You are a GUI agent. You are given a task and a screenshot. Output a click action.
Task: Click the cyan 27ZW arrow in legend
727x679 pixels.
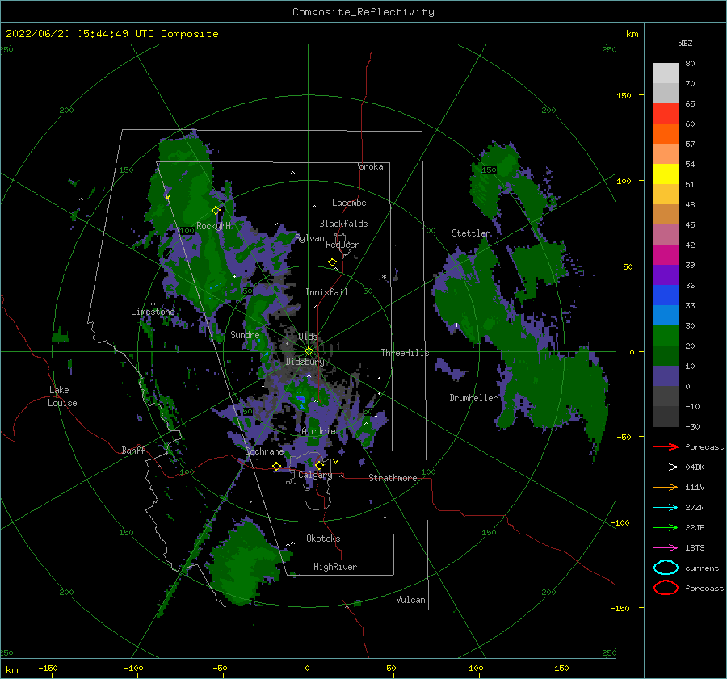tap(666, 508)
